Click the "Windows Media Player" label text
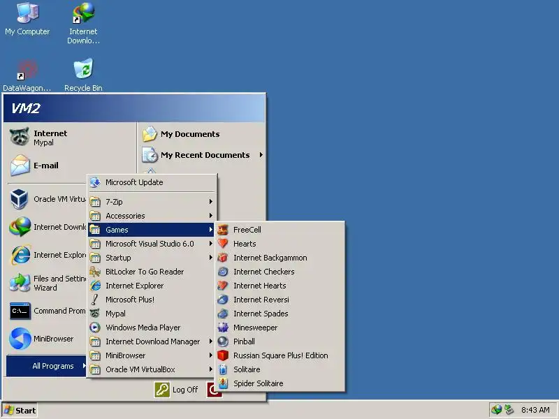Screen dimensions: 559x419 [143, 328]
